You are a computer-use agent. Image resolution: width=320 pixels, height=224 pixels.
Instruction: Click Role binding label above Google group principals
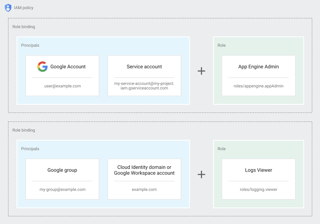click(x=24, y=130)
